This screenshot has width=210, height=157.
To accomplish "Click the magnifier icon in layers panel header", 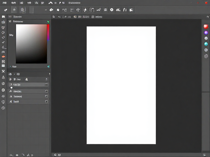I will tap(27, 79).
